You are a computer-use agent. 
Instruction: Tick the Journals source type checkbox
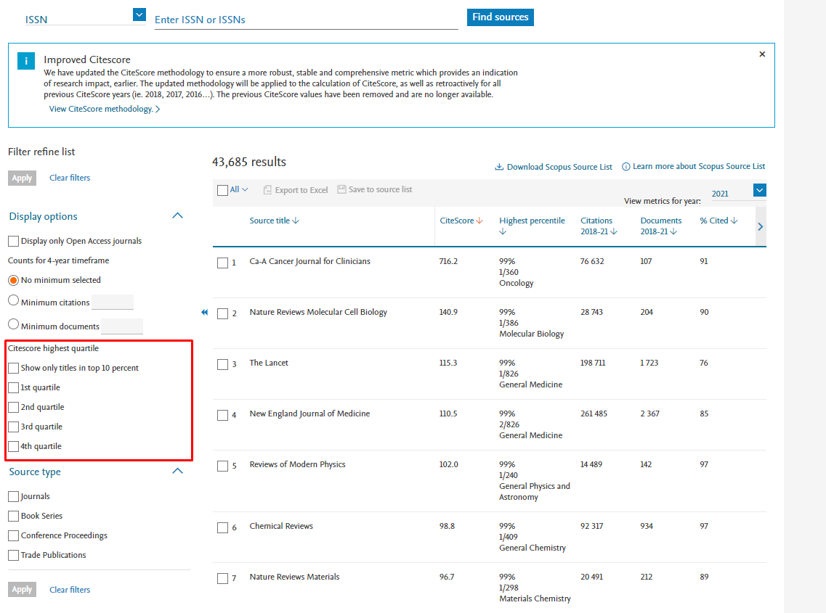click(14, 497)
